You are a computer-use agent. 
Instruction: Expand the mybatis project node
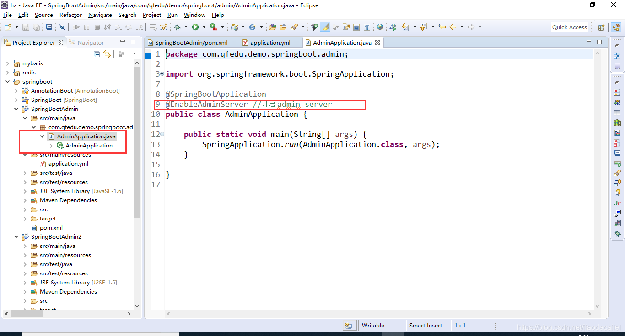click(8, 63)
